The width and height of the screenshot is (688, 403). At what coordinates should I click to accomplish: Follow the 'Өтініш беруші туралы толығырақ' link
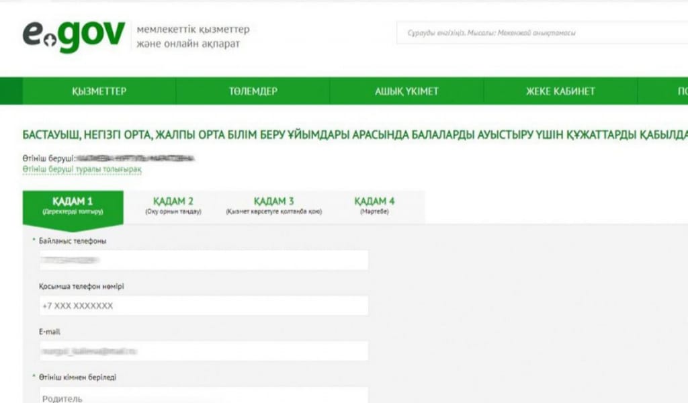coord(82,170)
